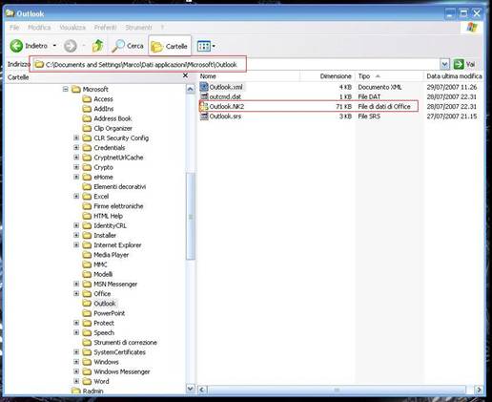
Task: Expand the eHome tree node
Action: click(76, 177)
